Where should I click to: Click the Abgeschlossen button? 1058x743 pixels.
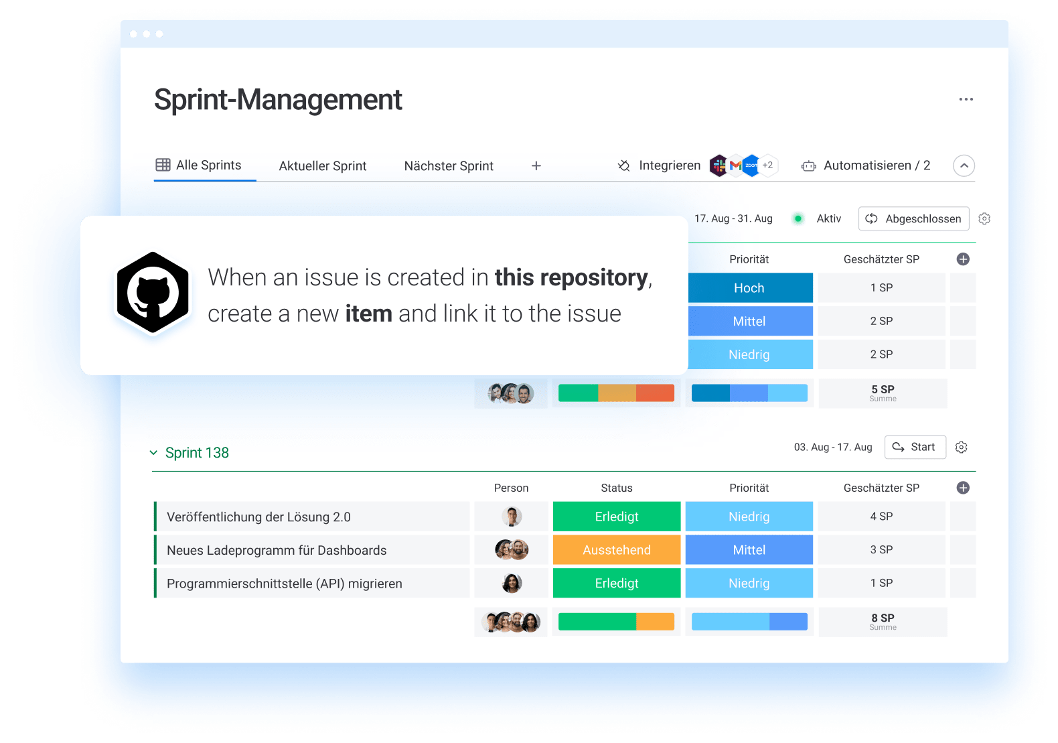tap(914, 218)
